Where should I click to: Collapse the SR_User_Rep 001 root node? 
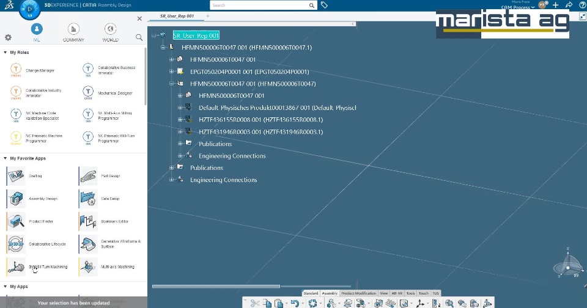(154, 35)
